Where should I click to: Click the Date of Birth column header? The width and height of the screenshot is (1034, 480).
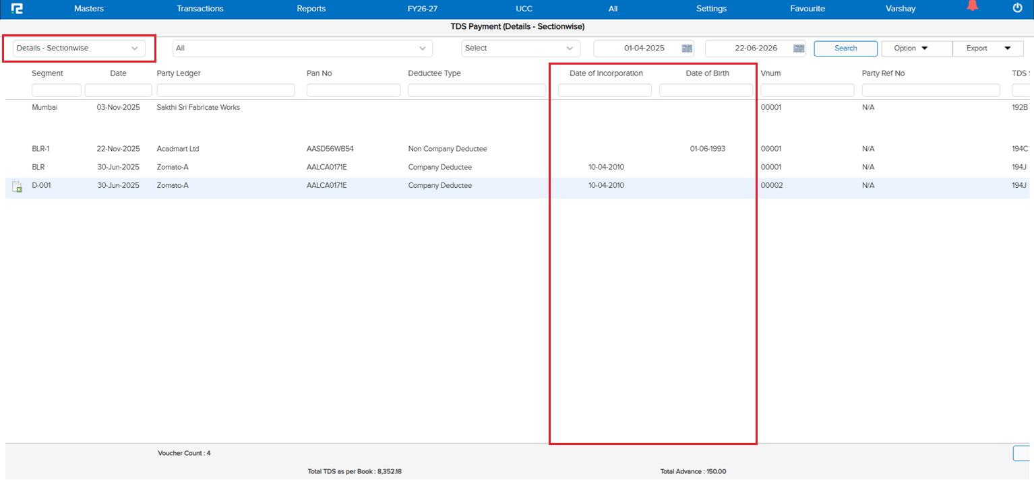(x=707, y=73)
